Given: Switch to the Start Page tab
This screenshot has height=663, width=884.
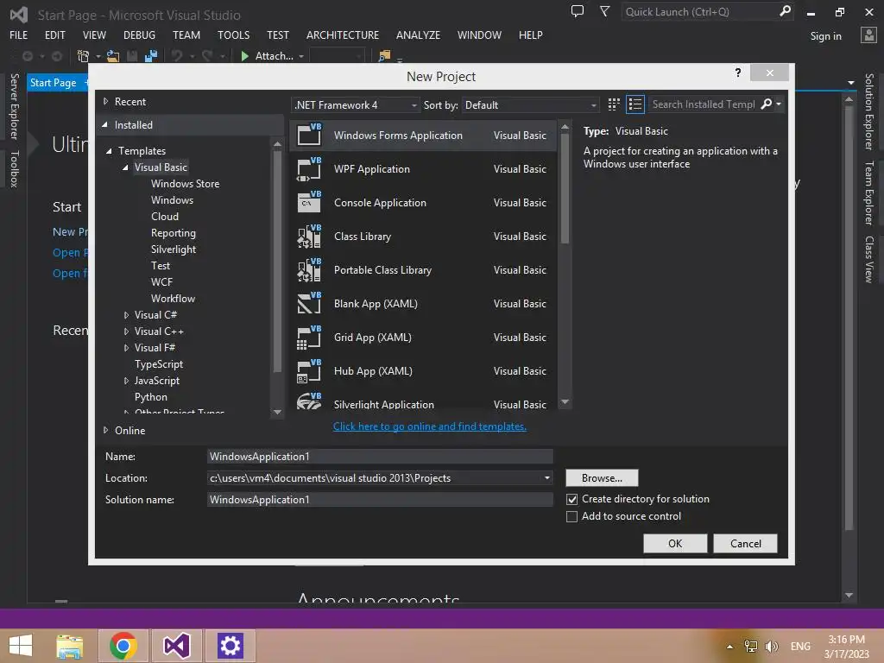Looking at the screenshot, I should (x=53, y=83).
